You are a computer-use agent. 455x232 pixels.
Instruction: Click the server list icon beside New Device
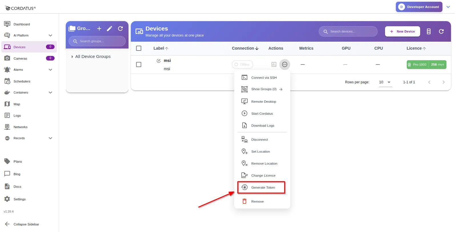(x=428, y=31)
